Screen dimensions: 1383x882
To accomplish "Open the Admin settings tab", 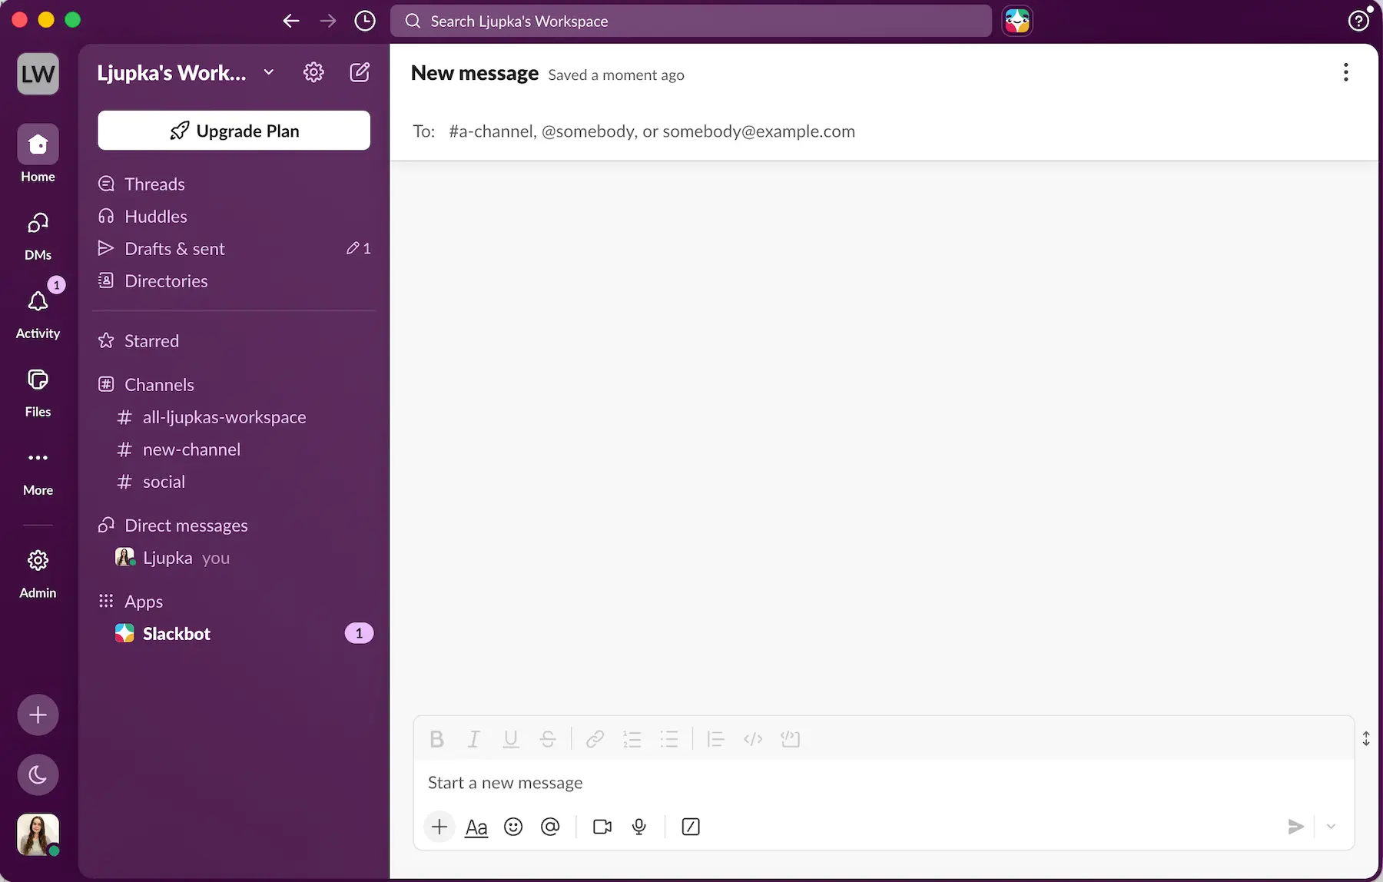I will (x=38, y=573).
